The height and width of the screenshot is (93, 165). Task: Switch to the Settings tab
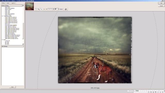[x=3, y=3]
